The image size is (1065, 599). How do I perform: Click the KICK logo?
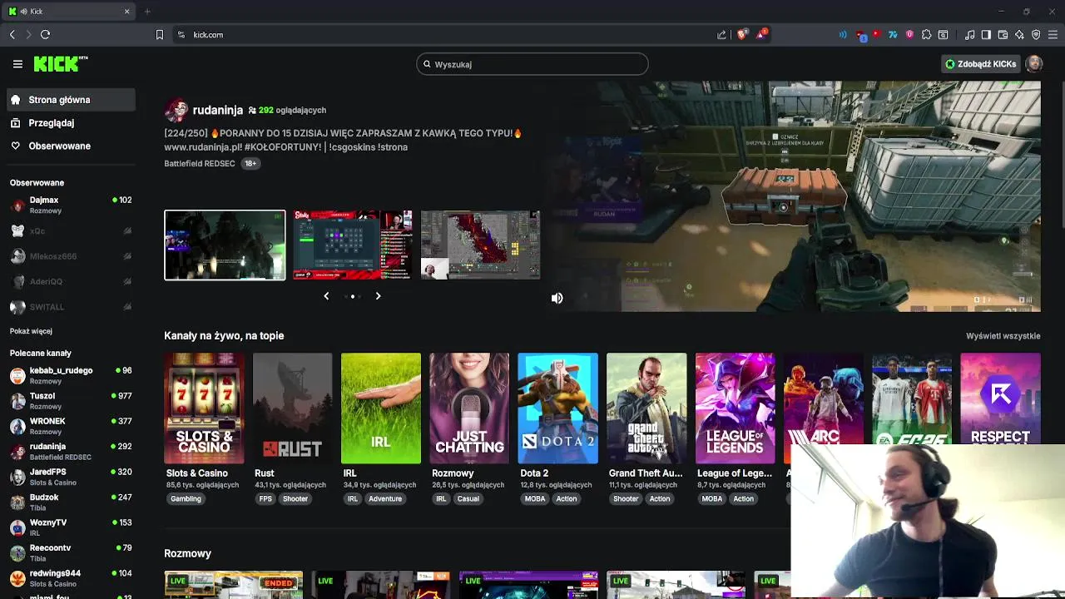(61, 64)
